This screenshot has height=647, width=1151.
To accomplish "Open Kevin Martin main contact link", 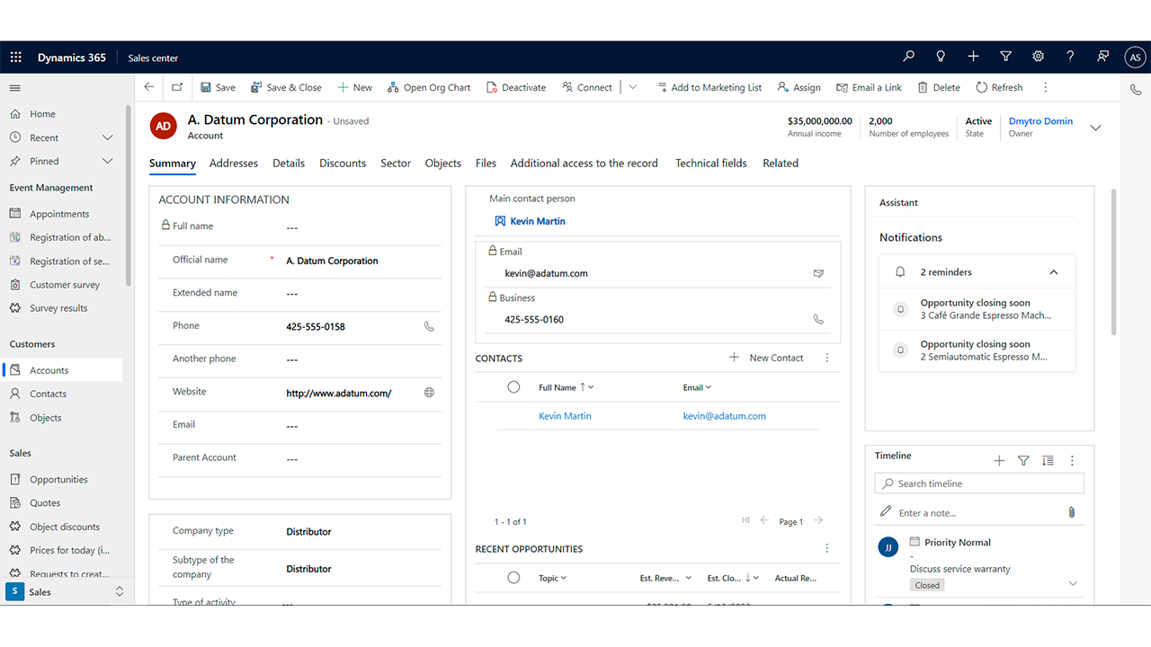I will [538, 221].
